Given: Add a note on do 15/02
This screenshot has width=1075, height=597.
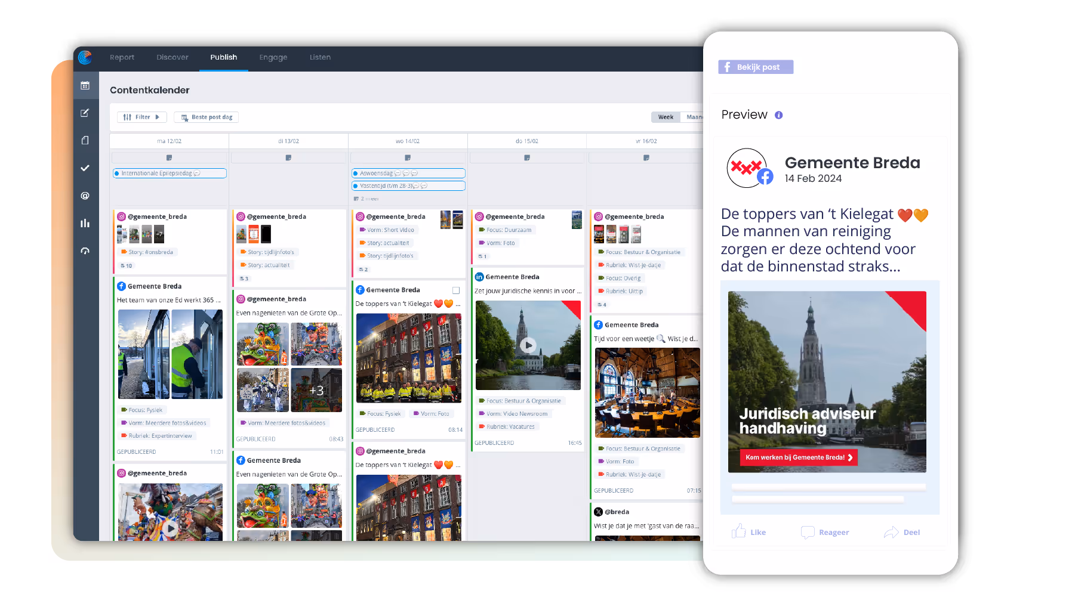Looking at the screenshot, I should 527,158.
